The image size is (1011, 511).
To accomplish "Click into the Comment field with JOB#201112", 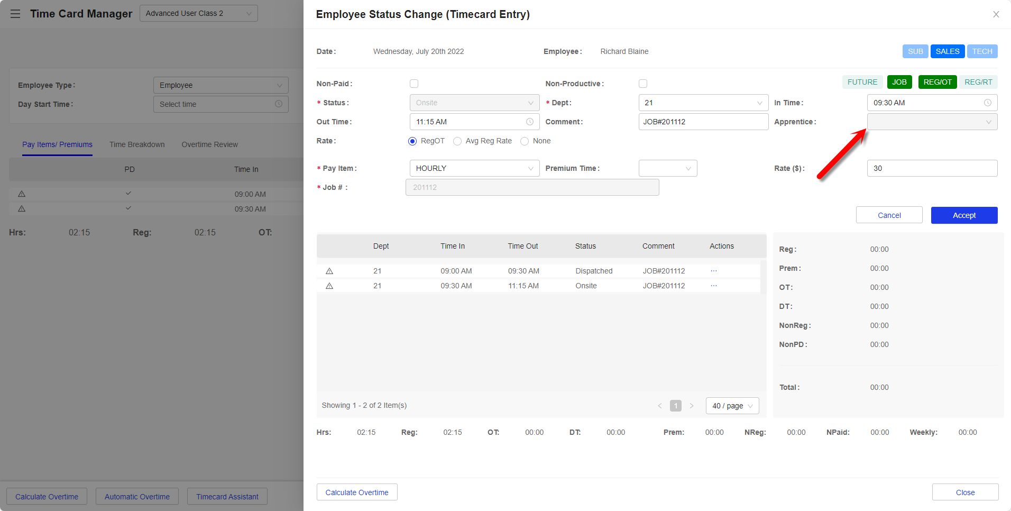I will [x=703, y=122].
